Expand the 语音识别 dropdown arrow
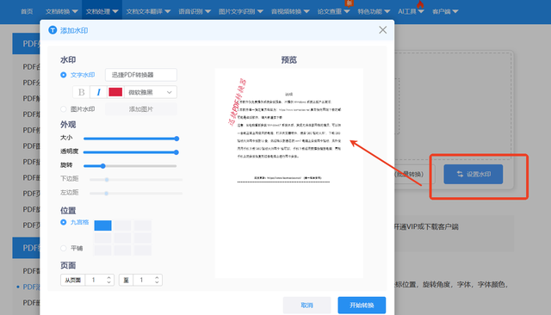 point(207,11)
